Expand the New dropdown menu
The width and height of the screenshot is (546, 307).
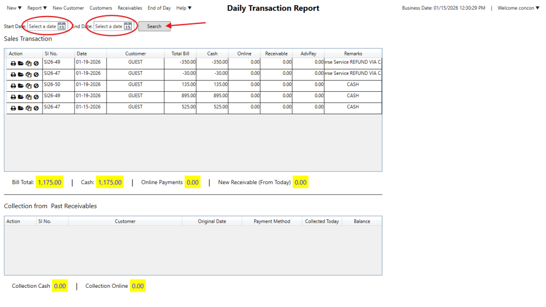[14, 8]
